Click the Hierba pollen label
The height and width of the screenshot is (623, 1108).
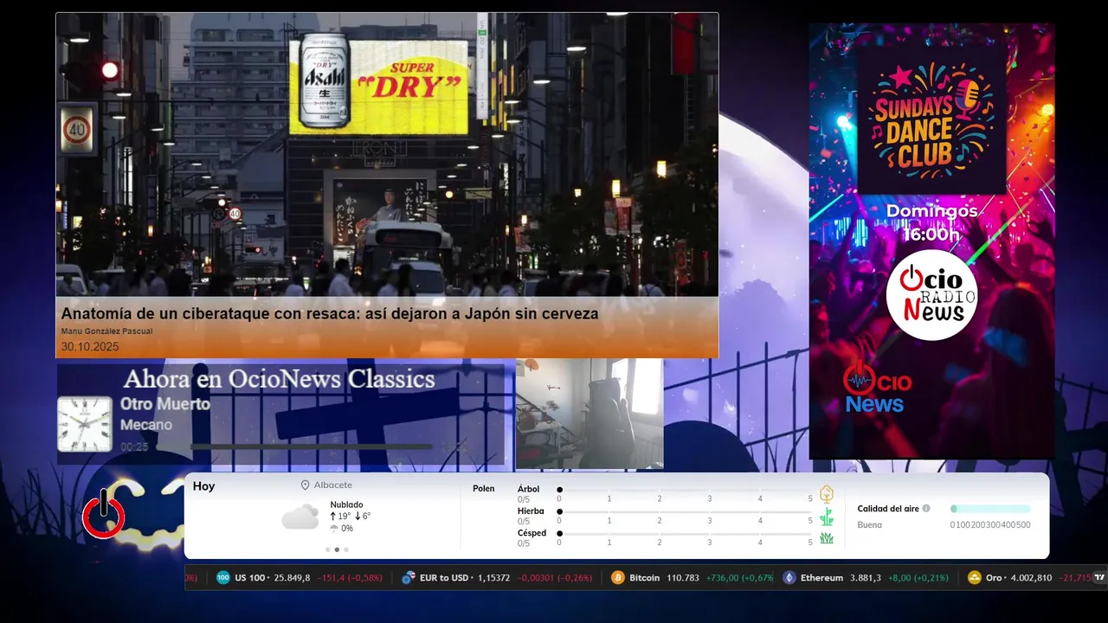pos(531,511)
